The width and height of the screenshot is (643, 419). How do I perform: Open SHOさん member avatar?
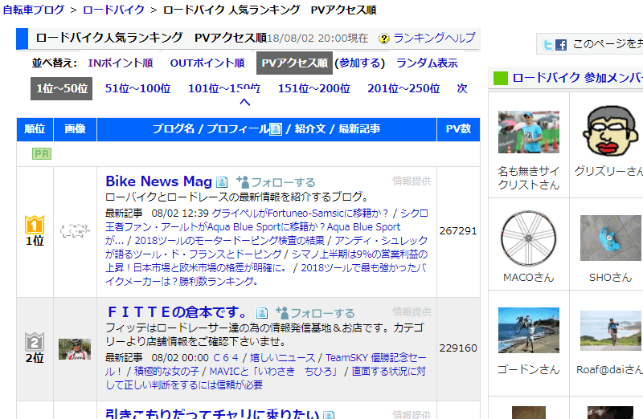click(x=611, y=238)
